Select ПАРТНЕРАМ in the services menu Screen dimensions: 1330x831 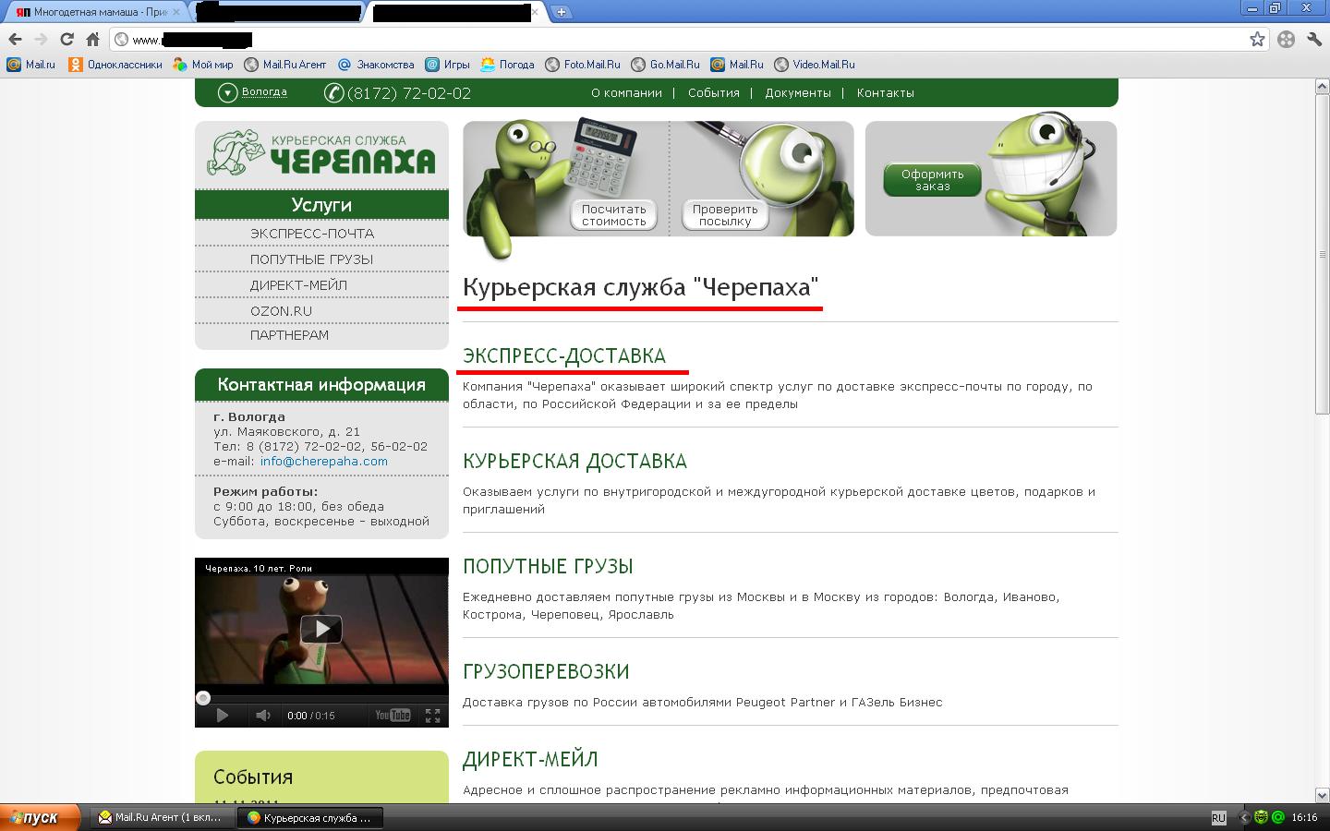(x=289, y=335)
